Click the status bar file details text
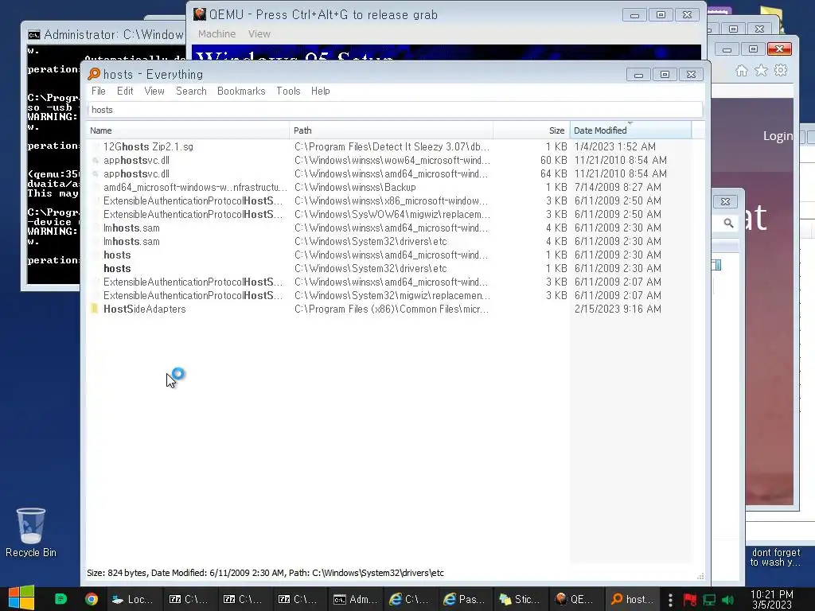This screenshot has height=611, width=815. 265,573
